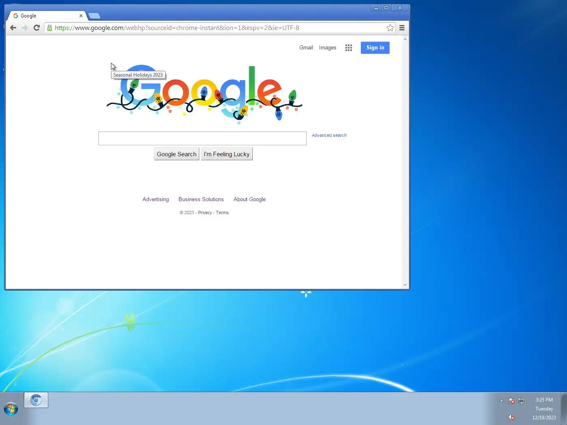Focus the Google search text box
Screen dimensions: 567x425
tap(202, 138)
